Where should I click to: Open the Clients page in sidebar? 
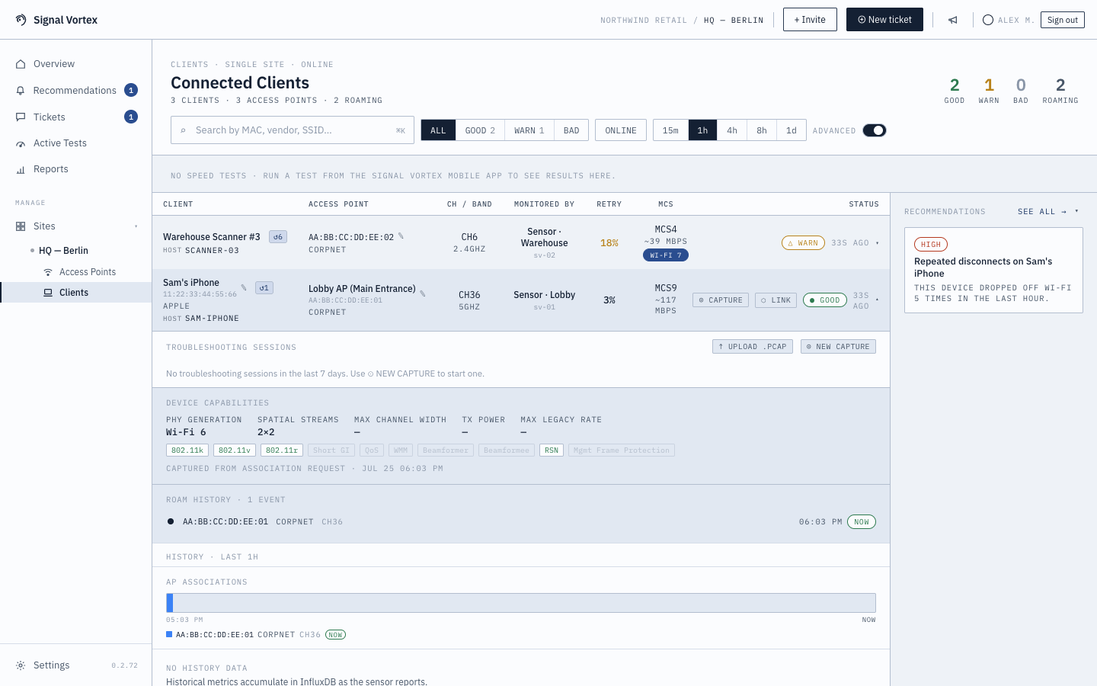click(x=76, y=293)
